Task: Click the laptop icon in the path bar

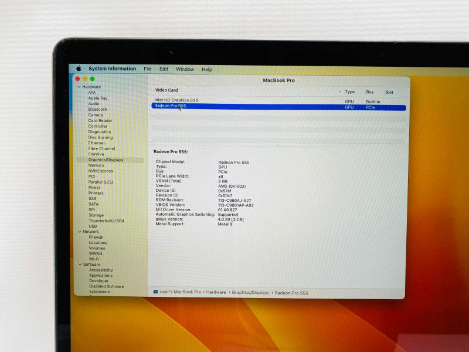Action: [155, 292]
